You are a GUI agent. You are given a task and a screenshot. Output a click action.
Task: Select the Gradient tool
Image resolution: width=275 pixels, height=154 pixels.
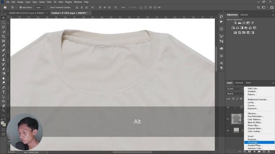click(3, 73)
